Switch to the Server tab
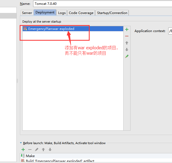 click(x=27, y=13)
